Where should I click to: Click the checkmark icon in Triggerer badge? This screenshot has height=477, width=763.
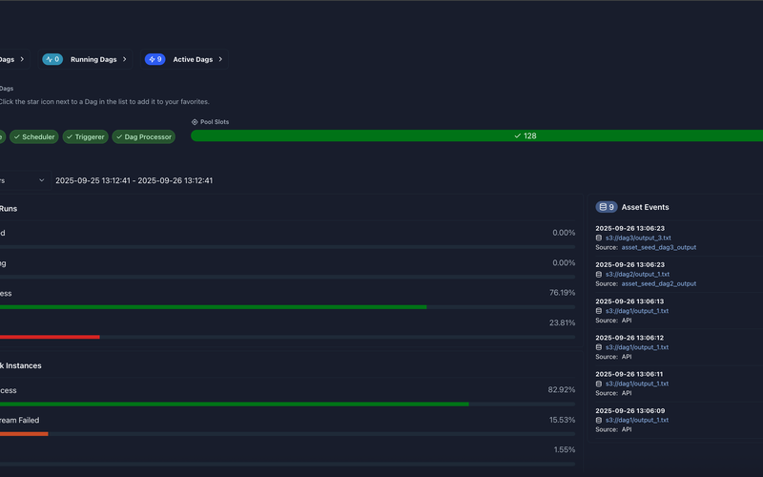pos(70,136)
